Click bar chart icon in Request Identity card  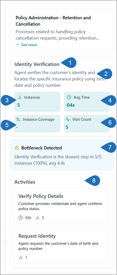(21, 257)
